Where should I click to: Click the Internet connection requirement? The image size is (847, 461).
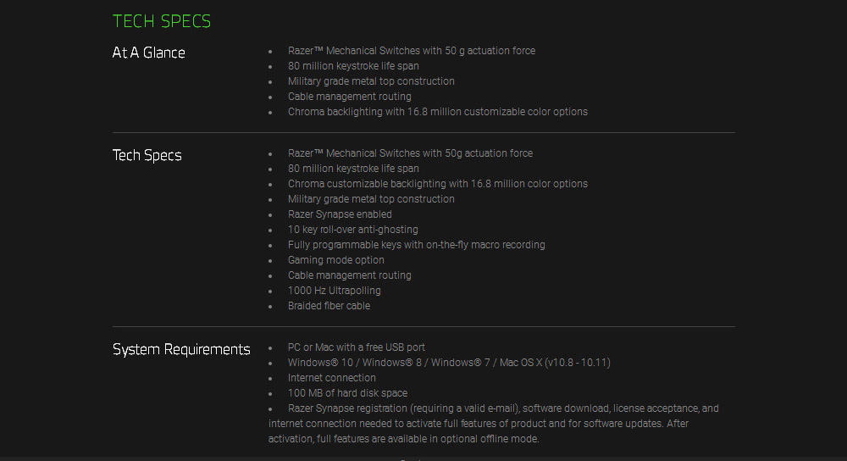[331, 378]
